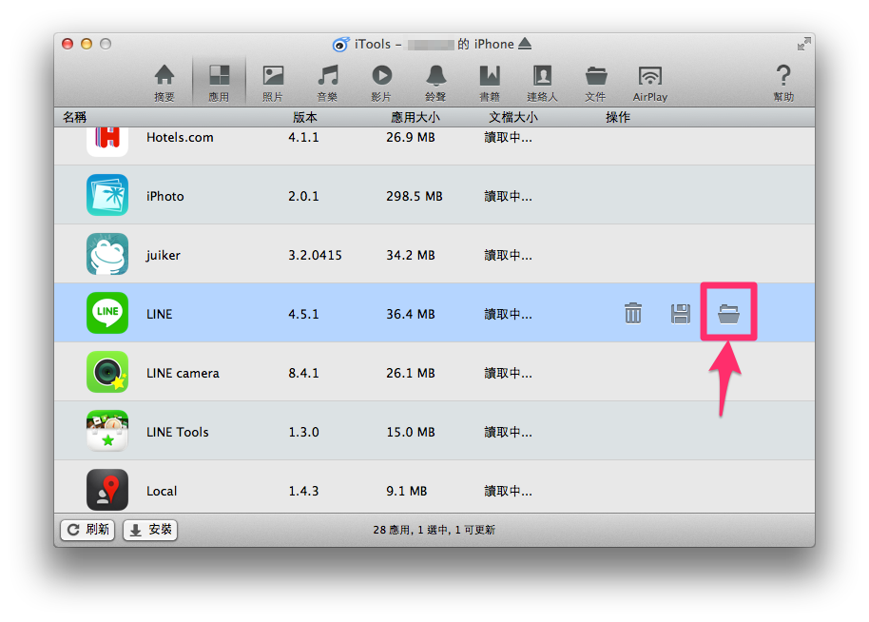Click the iTools logo in title bar
Screen dimensions: 869x622
340,45
